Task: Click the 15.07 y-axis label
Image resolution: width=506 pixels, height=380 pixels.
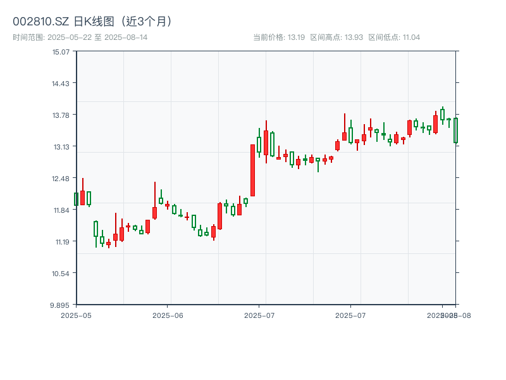Action: (x=60, y=53)
